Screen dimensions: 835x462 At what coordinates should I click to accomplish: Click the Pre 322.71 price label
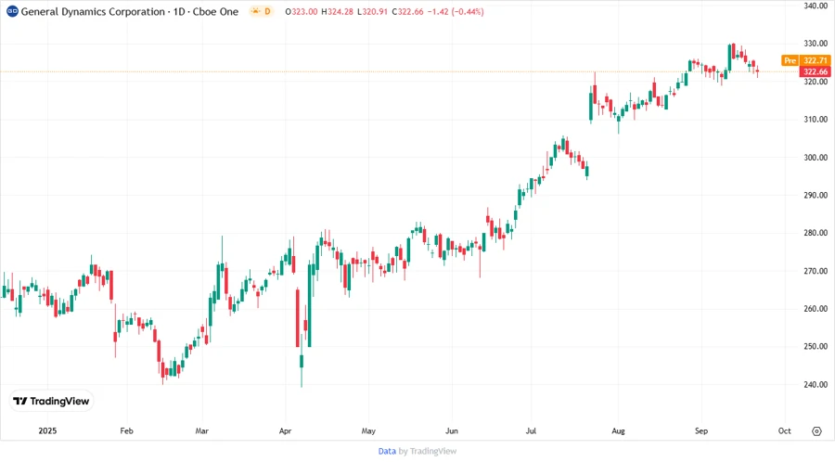pyautogui.click(x=805, y=60)
